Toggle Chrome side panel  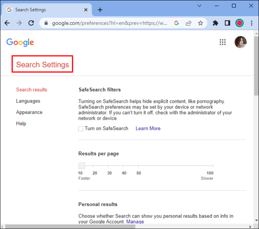[x=227, y=23]
